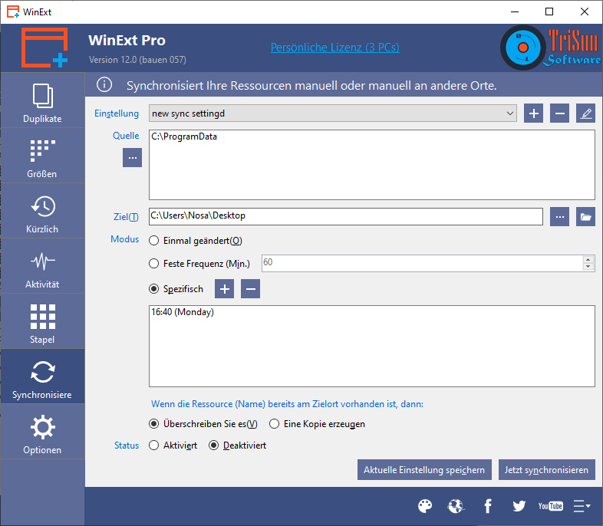Image resolution: width=603 pixels, height=526 pixels.
Task: Open the Optionen gear section
Action: [42, 432]
